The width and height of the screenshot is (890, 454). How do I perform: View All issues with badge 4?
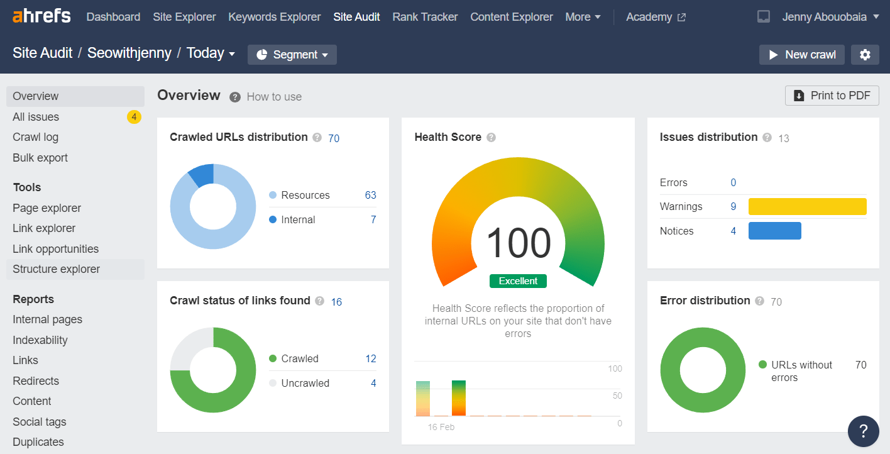pos(36,116)
